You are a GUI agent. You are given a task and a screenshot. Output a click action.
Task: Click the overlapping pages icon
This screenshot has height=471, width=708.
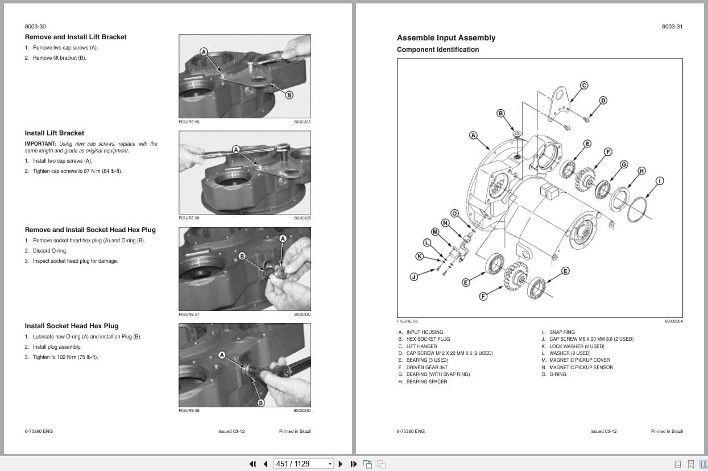(381, 464)
